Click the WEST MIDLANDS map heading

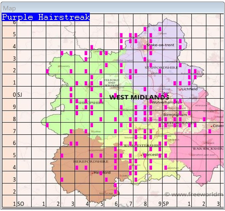coord(139,97)
